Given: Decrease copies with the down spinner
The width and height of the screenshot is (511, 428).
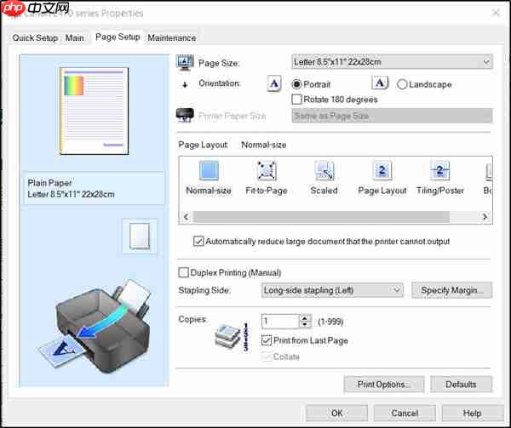Looking at the screenshot, I should pos(305,324).
